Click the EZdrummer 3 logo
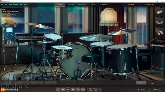 (x=10, y=89)
